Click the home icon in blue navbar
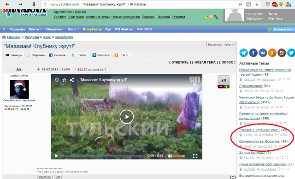The width and height of the screenshot is (295, 179). pyautogui.click(x=4, y=29)
